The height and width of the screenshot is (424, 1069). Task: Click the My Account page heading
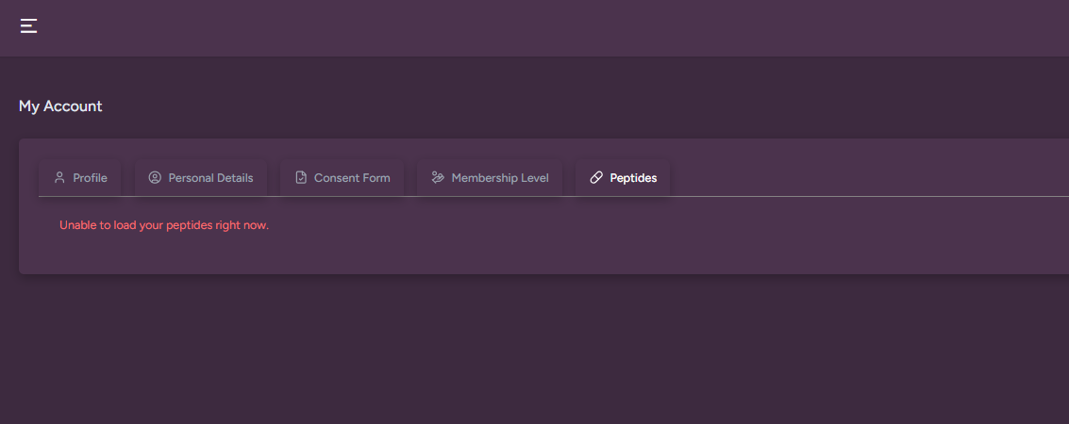point(60,106)
